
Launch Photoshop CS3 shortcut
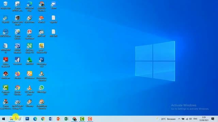click(42, 62)
